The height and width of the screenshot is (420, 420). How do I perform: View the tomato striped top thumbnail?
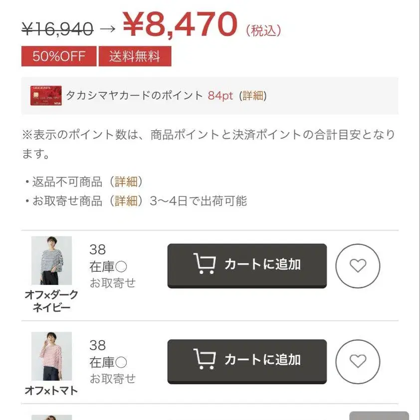[51, 356]
